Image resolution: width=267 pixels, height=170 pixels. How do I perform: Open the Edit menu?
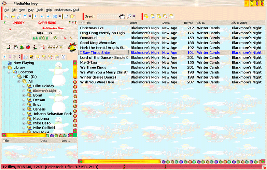[x=14, y=10]
